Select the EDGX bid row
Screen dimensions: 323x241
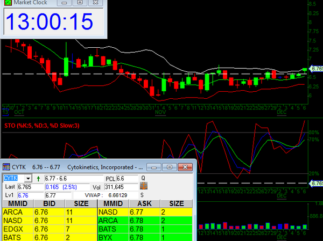click(48, 229)
